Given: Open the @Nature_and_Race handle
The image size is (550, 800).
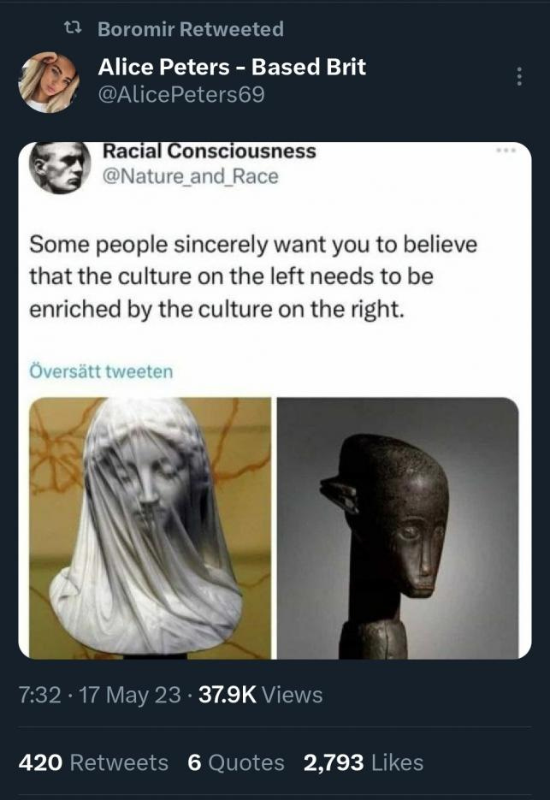Looking at the screenshot, I should click(190, 176).
